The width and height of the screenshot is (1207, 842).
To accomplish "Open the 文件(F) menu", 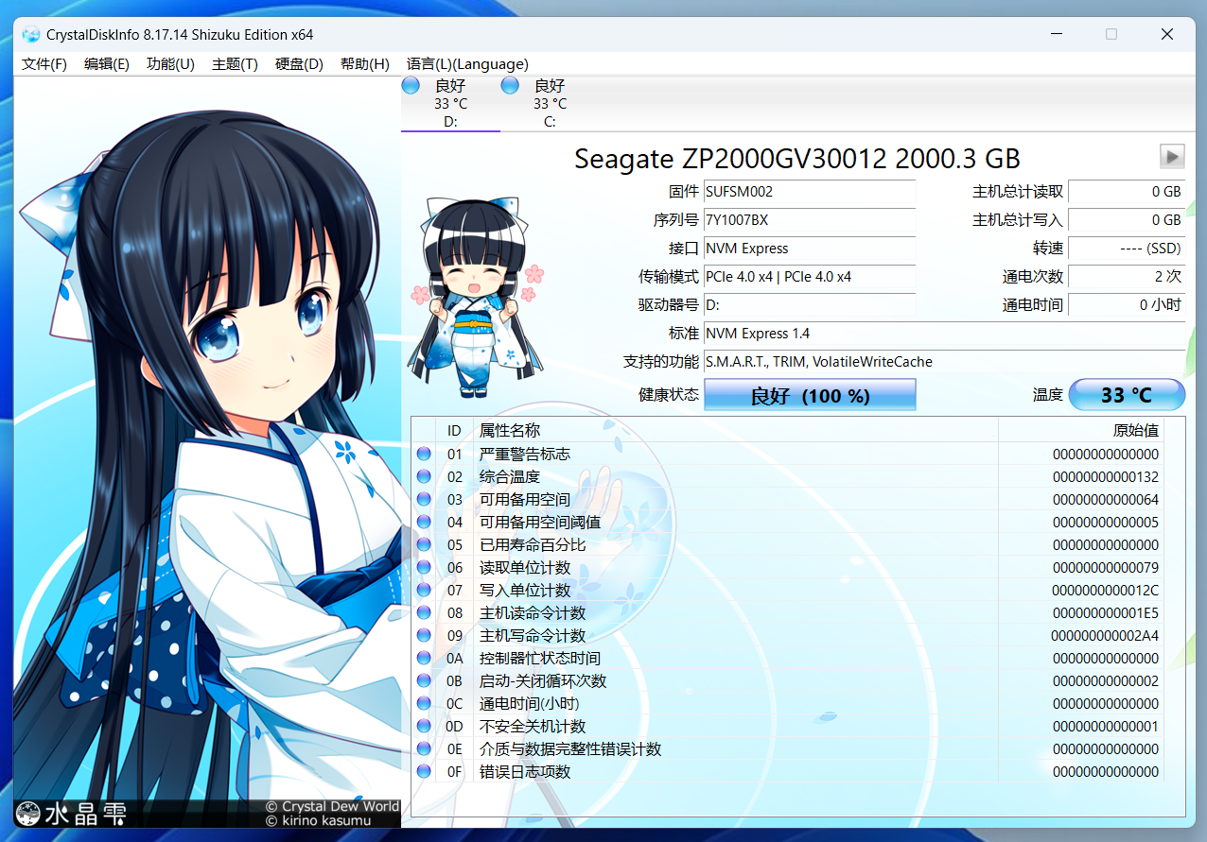I will (44, 64).
